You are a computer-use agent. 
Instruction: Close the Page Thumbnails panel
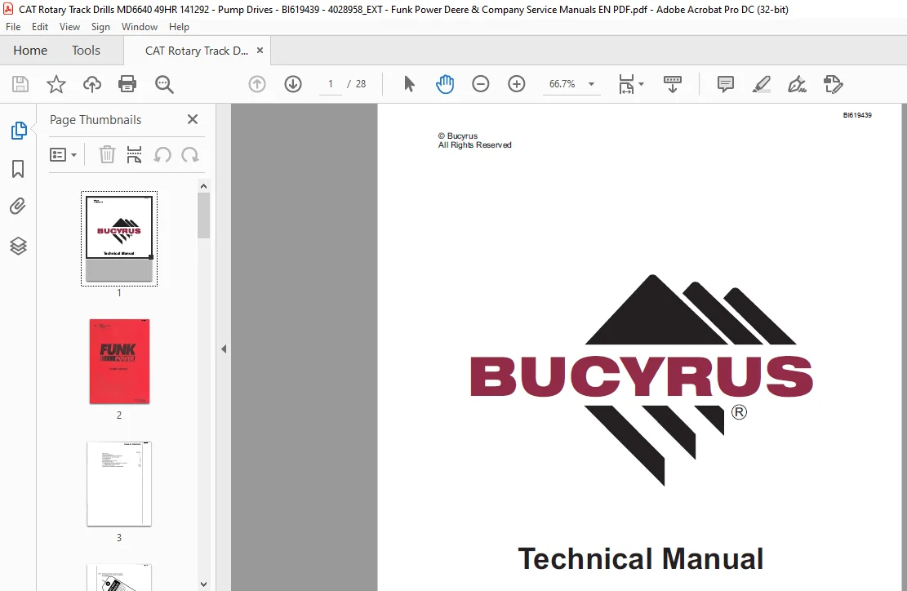pyautogui.click(x=193, y=119)
